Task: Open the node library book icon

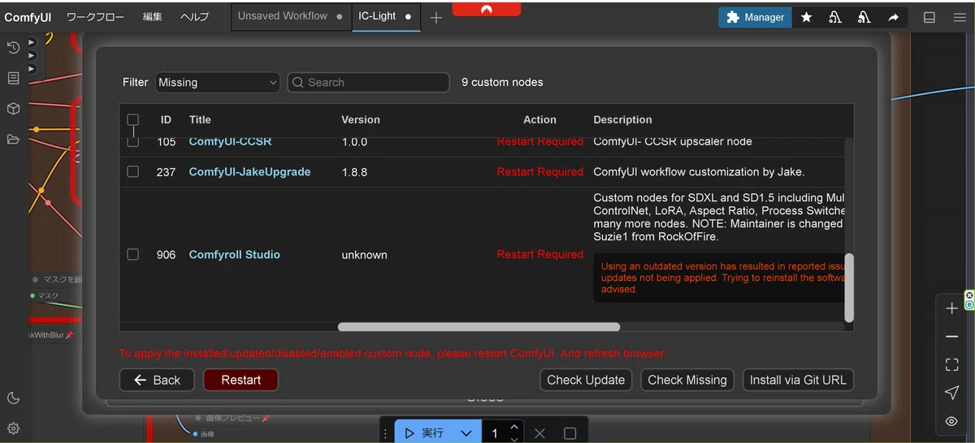Action: pos(13,78)
